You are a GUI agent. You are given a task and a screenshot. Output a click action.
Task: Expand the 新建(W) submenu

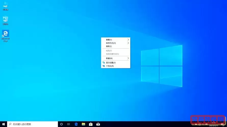pos(116,58)
